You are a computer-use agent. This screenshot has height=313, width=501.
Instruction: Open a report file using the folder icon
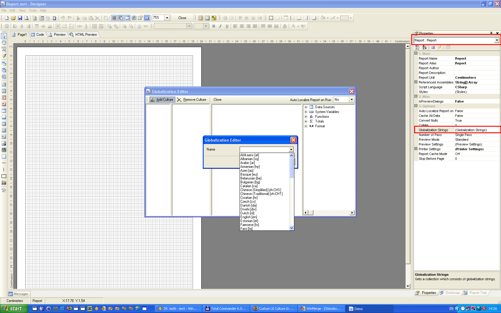[13, 18]
